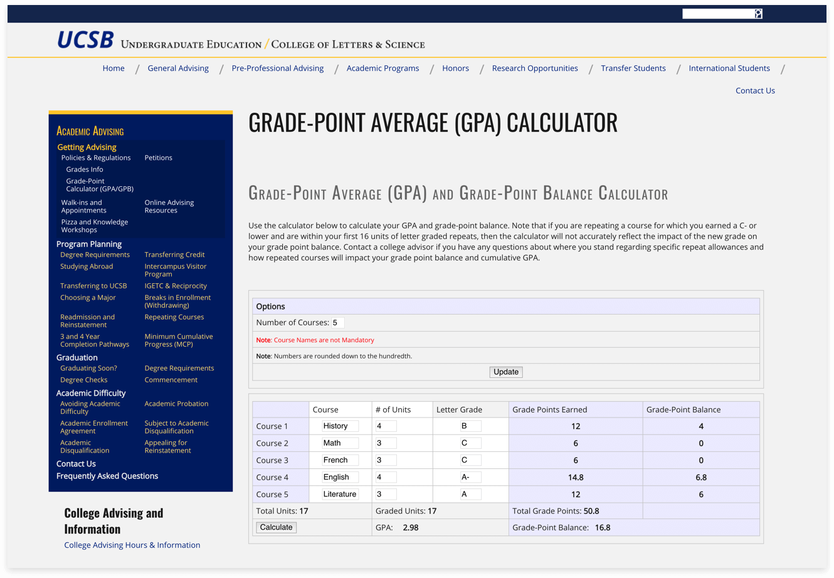Open the Repeating Courses sidebar link

[174, 317]
